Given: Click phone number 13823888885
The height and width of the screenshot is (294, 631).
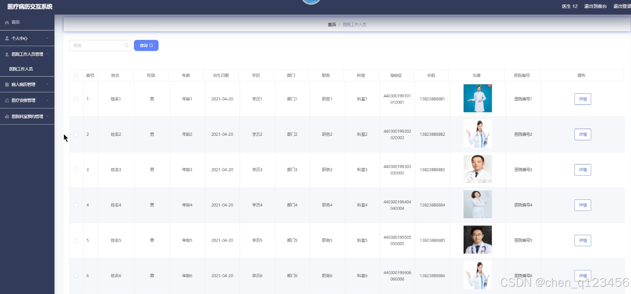Looking at the screenshot, I should point(432,241).
